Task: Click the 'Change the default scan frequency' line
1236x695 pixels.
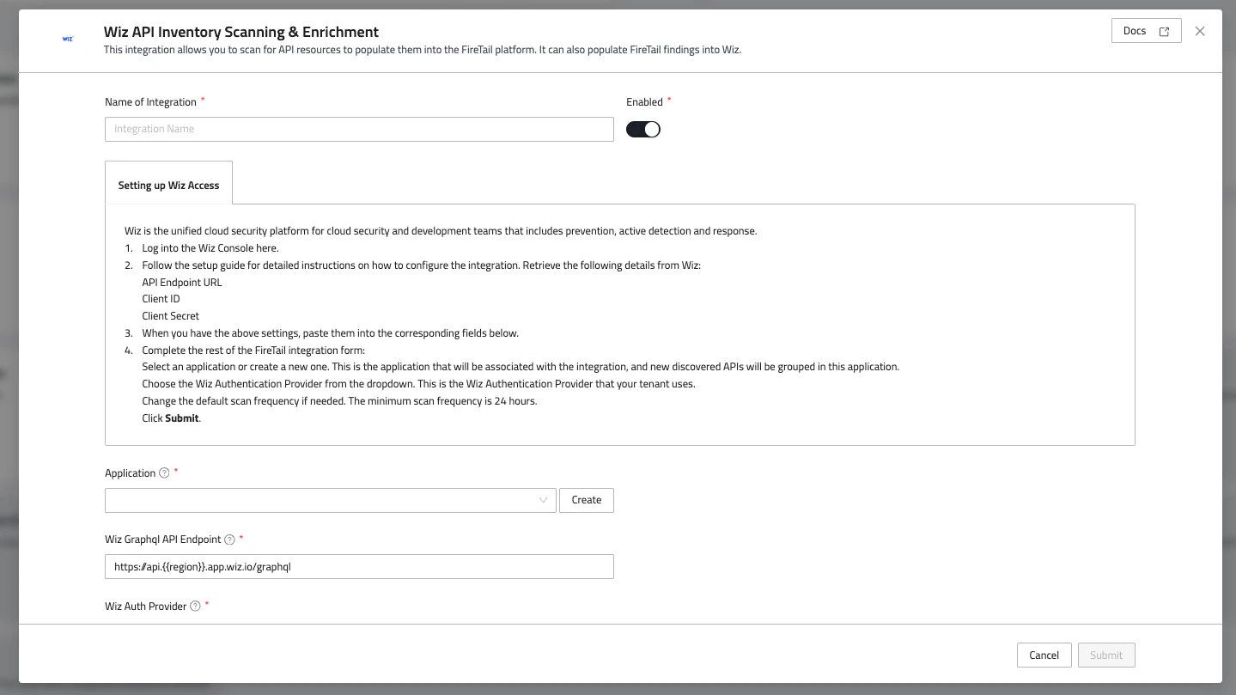Action: pyautogui.click(x=339, y=401)
